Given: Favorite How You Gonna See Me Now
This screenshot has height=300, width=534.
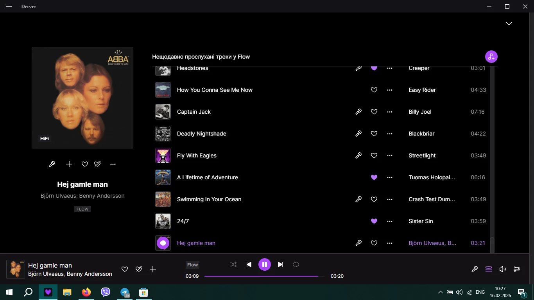Looking at the screenshot, I should pos(374,90).
